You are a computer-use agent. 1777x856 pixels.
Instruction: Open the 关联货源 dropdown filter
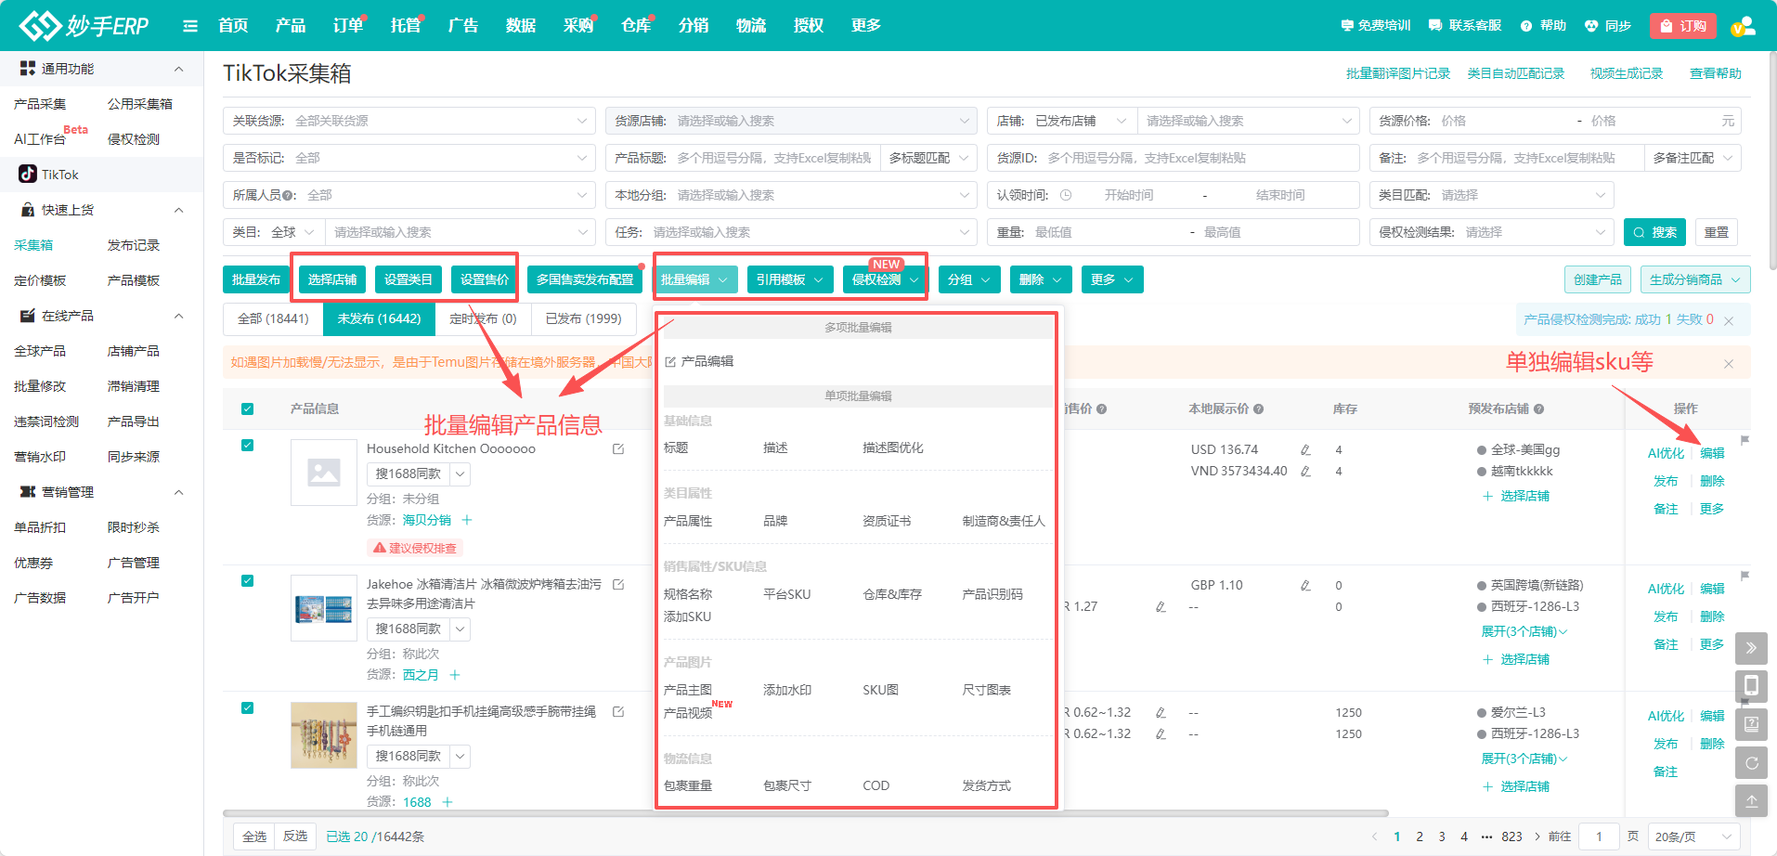click(x=409, y=121)
